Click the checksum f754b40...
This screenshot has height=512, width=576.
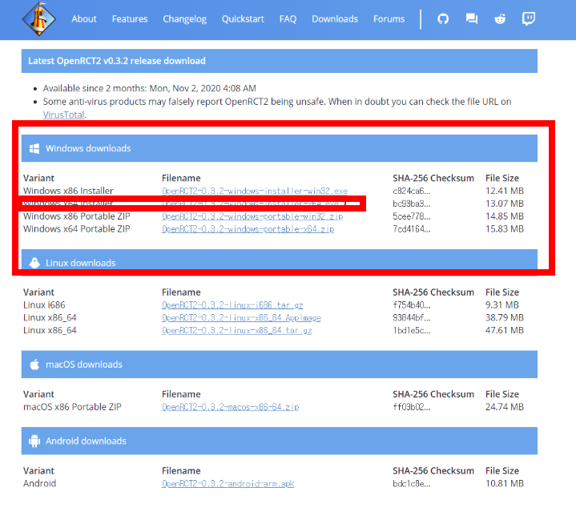pos(412,305)
